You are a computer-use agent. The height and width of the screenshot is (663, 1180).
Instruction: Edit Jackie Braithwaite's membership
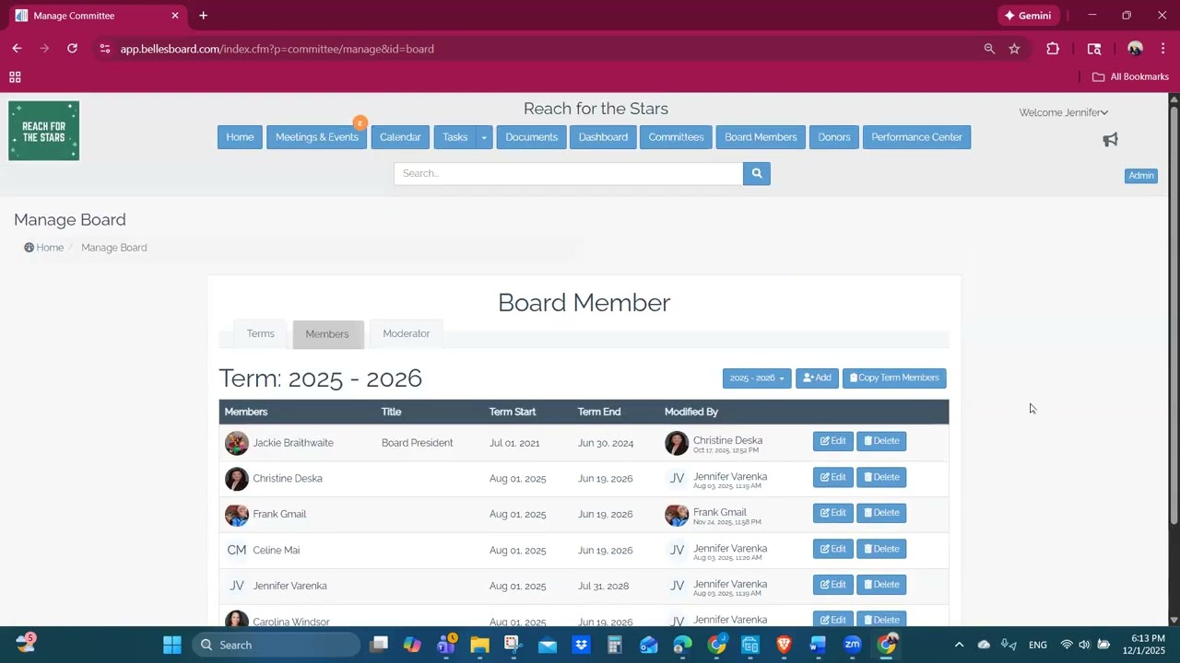833,441
